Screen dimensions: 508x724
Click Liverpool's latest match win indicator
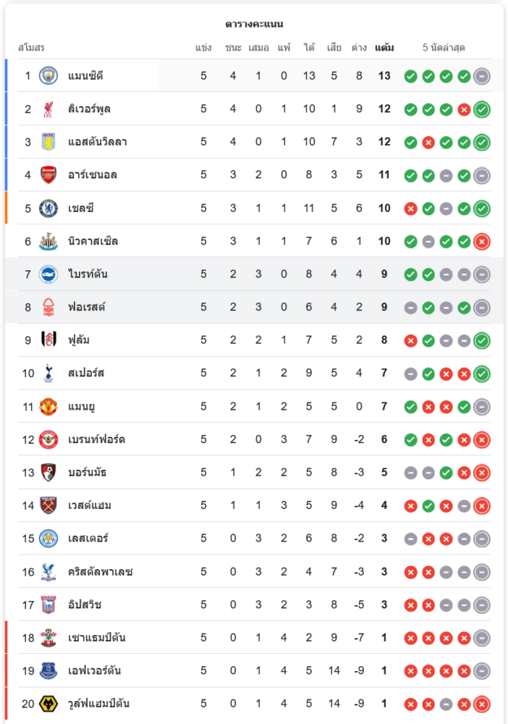[x=482, y=109]
